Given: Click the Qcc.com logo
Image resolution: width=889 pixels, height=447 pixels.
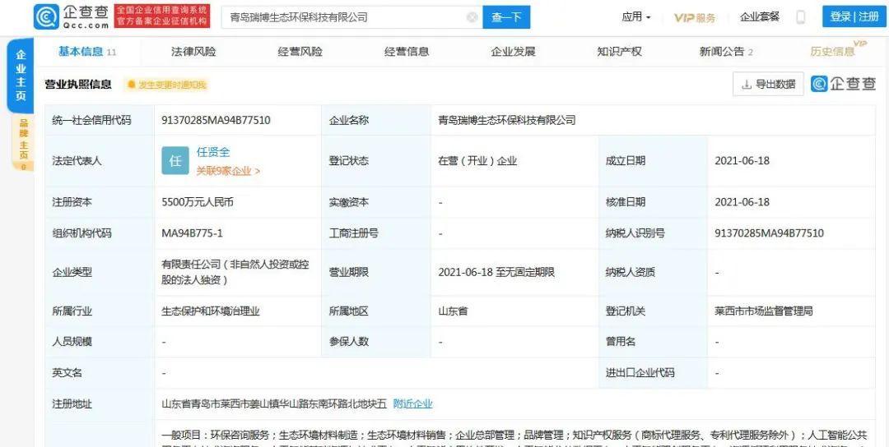Looking at the screenshot, I should 72,16.
